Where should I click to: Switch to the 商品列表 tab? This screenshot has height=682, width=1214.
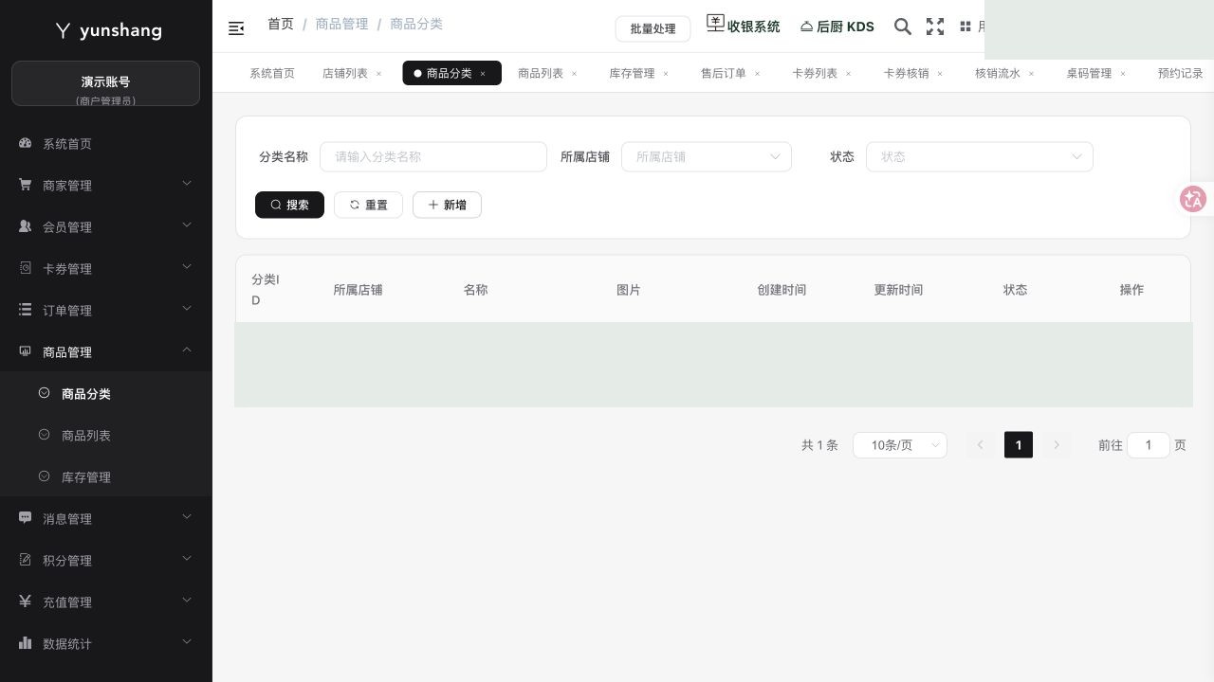(541, 73)
